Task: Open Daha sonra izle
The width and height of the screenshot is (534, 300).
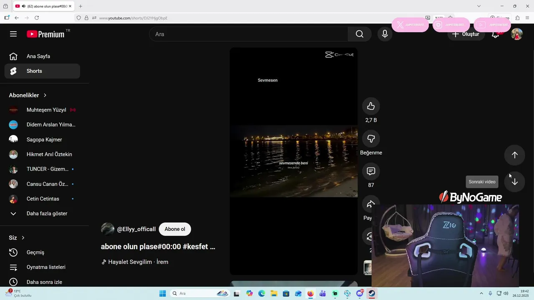Action: coord(42,282)
